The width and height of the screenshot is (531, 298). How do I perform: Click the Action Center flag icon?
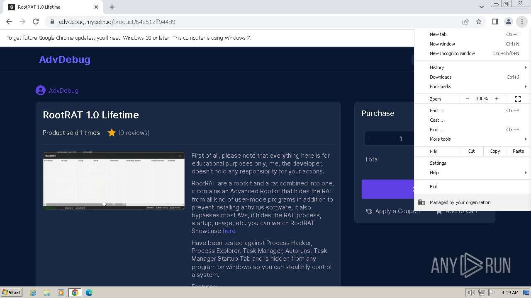pyautogui.click(x=492, y=293)
